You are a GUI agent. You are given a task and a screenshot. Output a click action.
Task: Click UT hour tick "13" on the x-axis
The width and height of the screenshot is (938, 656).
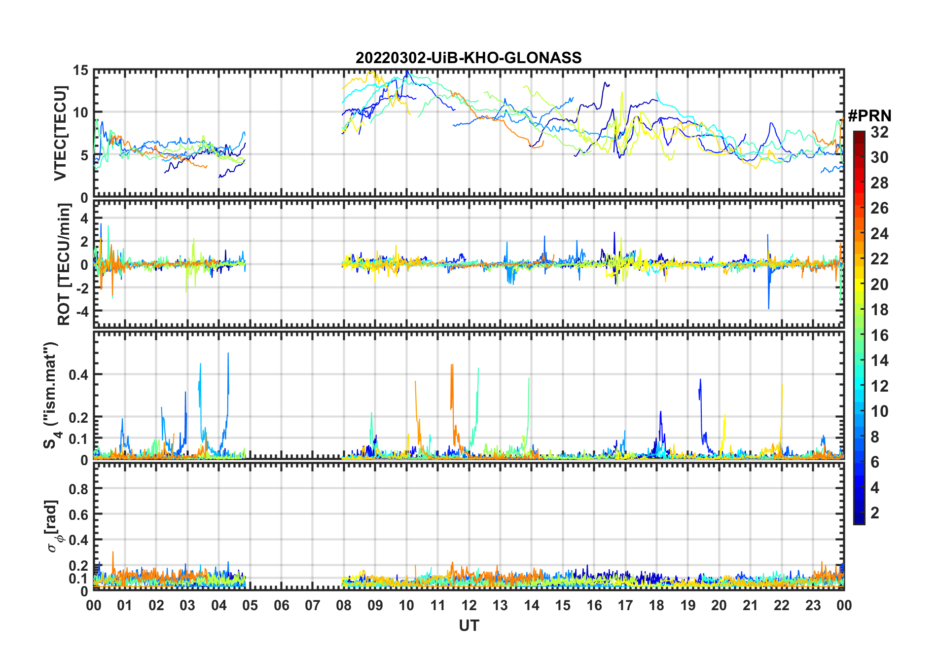tap(500, 605)
